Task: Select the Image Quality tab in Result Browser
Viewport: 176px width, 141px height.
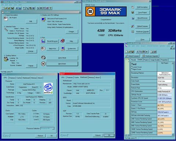Action: click(155, 60)
